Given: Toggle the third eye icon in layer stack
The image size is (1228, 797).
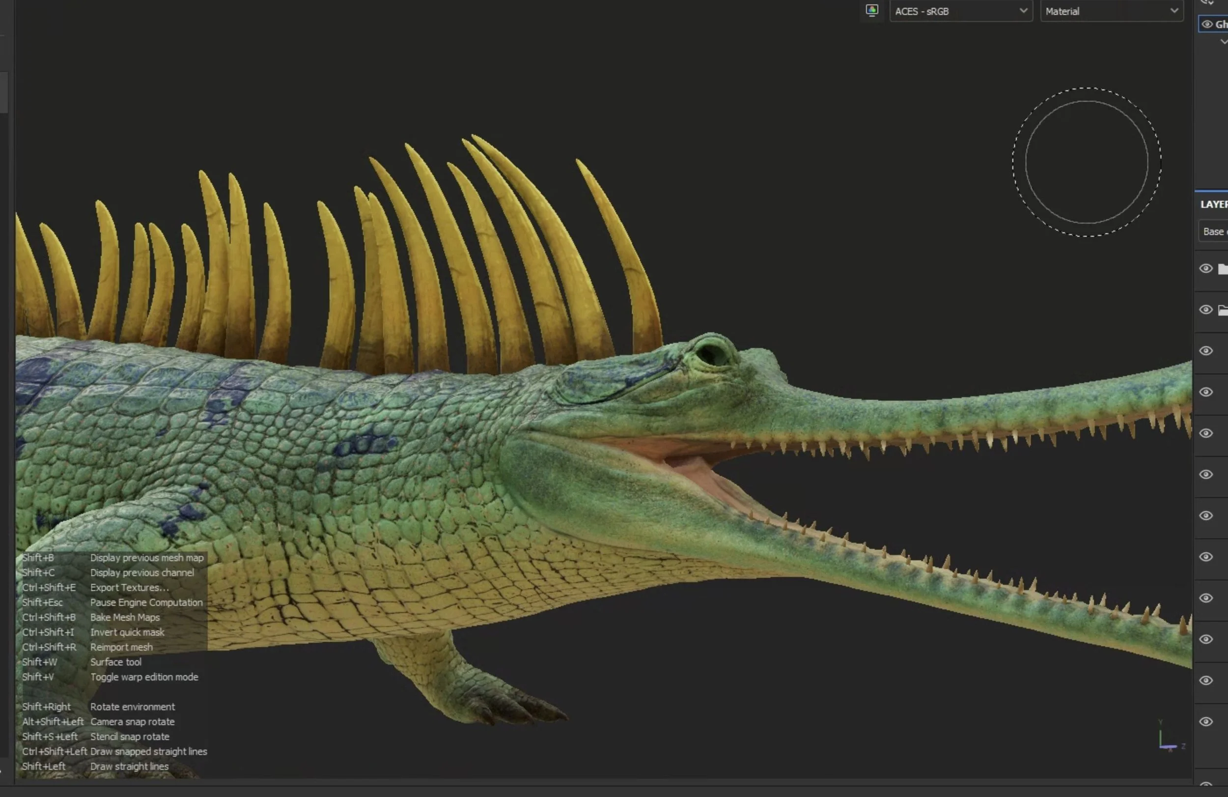Looking at the screenshot, I should pyautogui.click(x=1206, y=351).
